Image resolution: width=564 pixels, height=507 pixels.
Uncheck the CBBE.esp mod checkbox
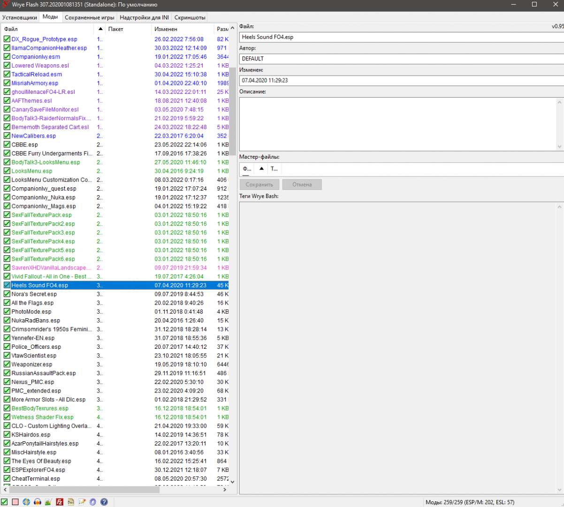[x=7, y=145]
